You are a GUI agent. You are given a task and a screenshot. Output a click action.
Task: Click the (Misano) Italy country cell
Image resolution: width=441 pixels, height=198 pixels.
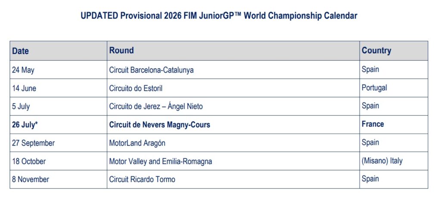(382, 161)
